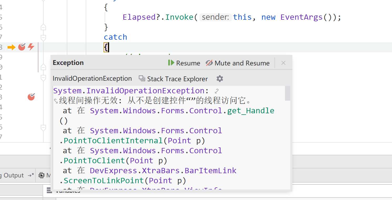
Task: Click the orange execution pointer arrow in gutter
Action: coord(11,47)
